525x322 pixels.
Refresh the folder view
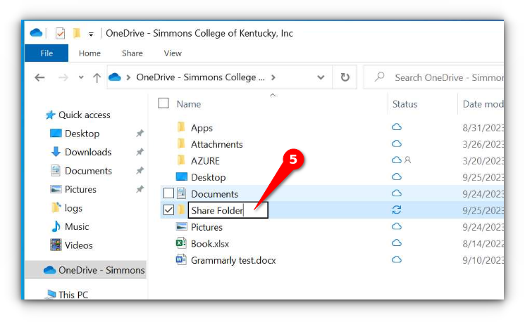click(345, 77)
